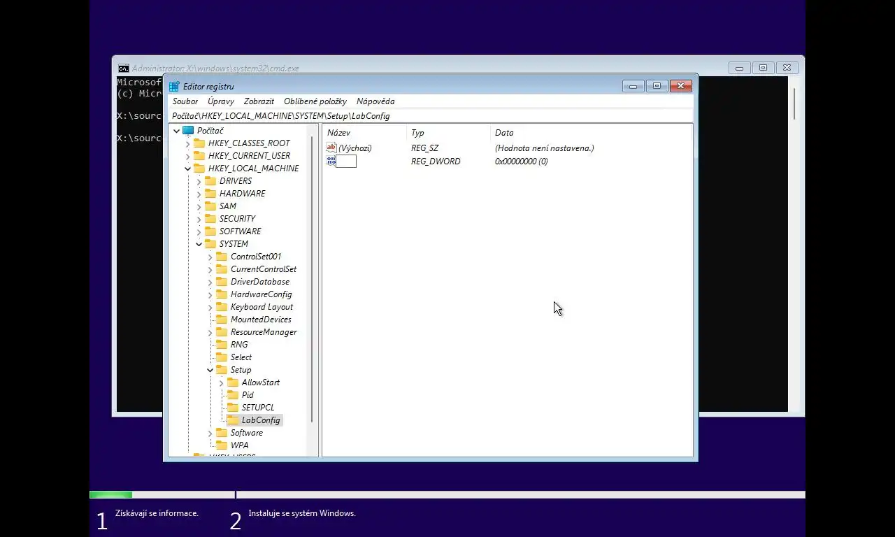Click the Pid folder icon
Image resolution: width=895 pixels, height=537 pixels.
(x=233, y=395)
